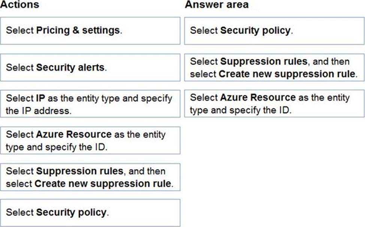Select Suppression rules box in Answer area
365x227 pixels.
[x=274, y=68]
